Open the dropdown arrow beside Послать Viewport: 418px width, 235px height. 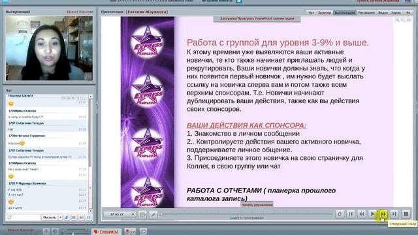click(60, 217)
